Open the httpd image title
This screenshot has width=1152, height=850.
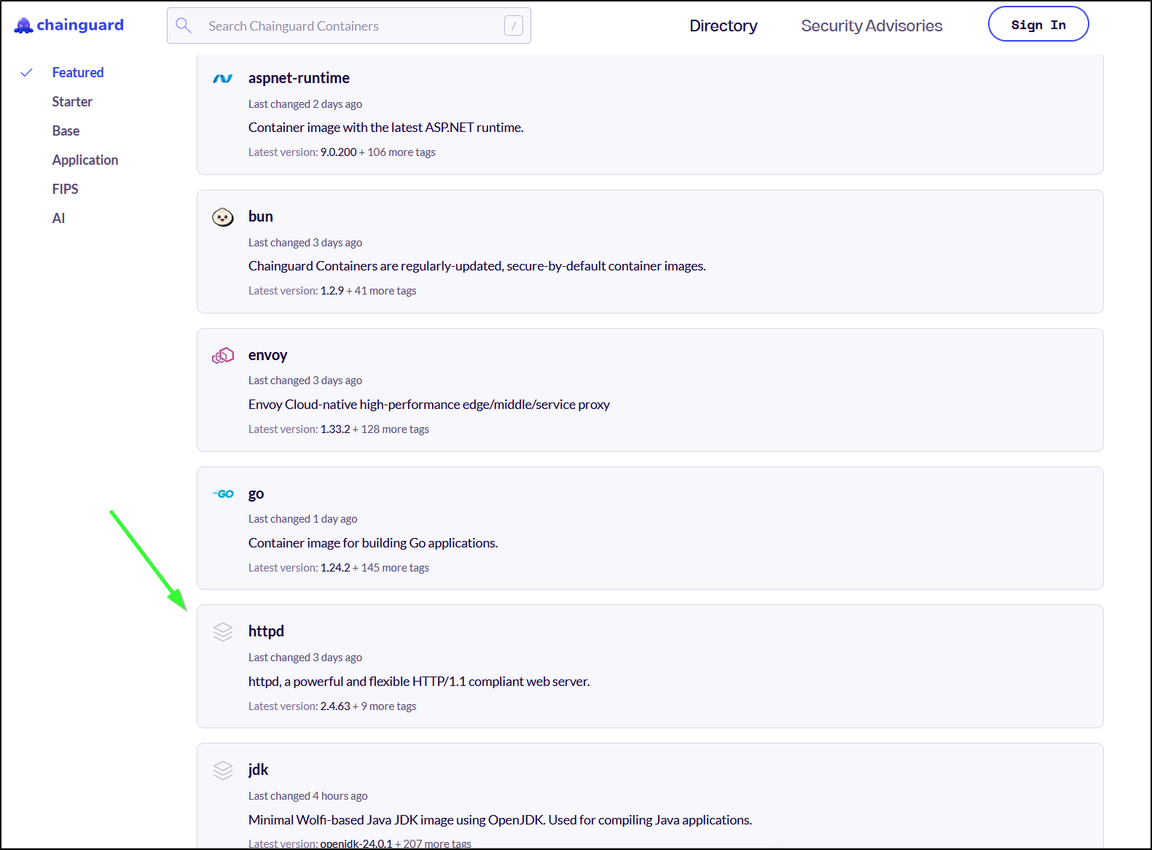pyautogui.click(x=266, y=631)
